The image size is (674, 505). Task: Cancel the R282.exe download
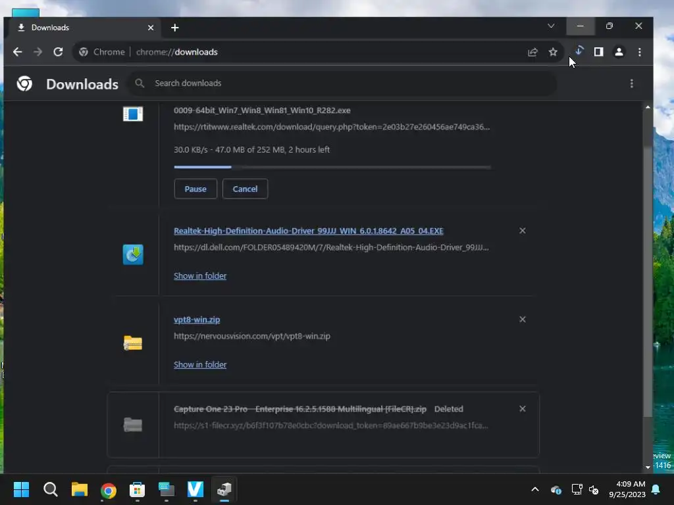tap(245, 189)
